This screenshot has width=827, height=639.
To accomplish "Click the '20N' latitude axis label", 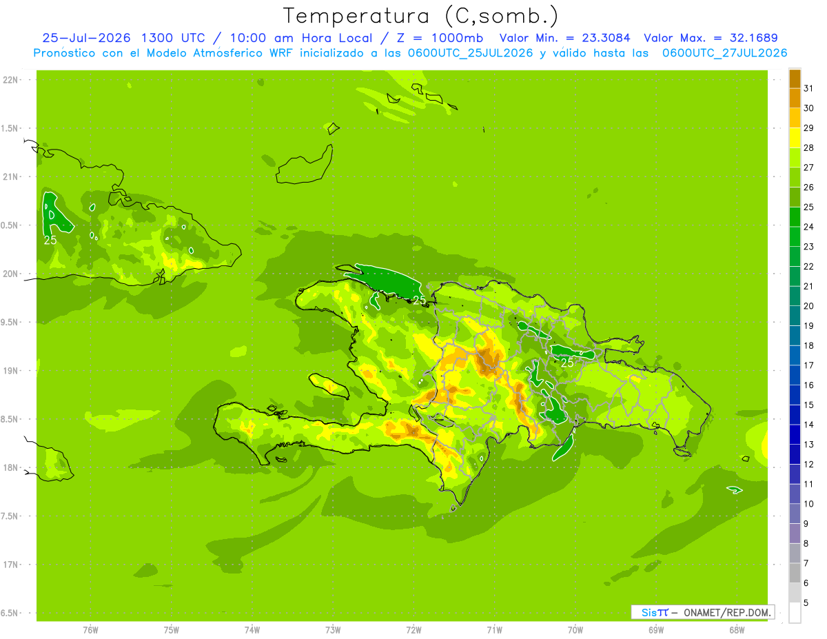I will click(10, 274).
